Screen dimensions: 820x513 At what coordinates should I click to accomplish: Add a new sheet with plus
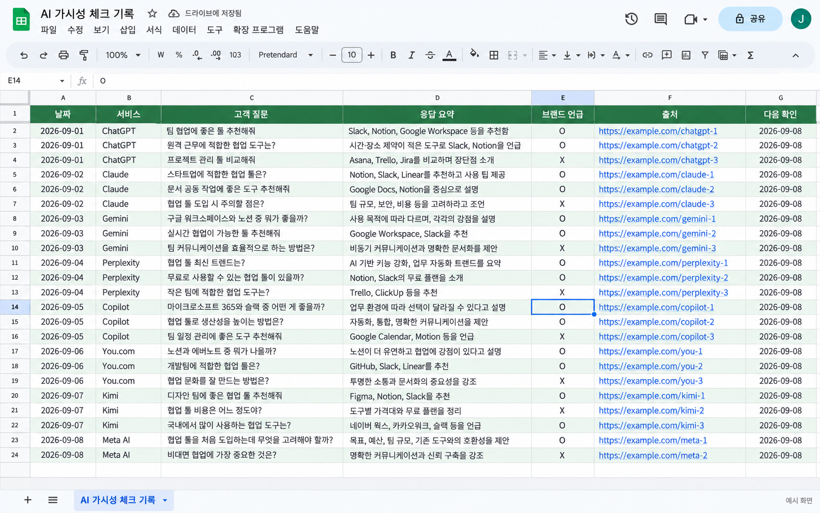tap(27, 500)
